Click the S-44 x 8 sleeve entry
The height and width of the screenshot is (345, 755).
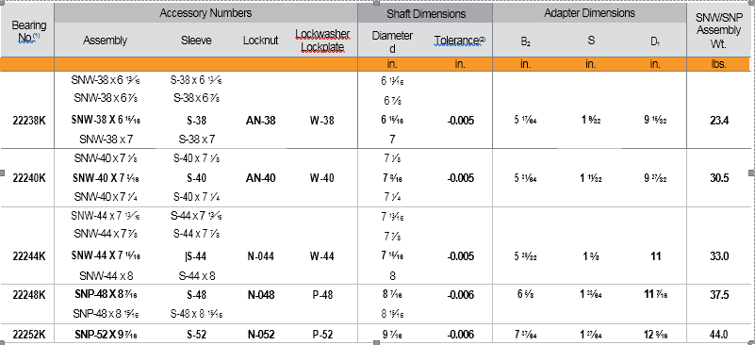point(196,276)
